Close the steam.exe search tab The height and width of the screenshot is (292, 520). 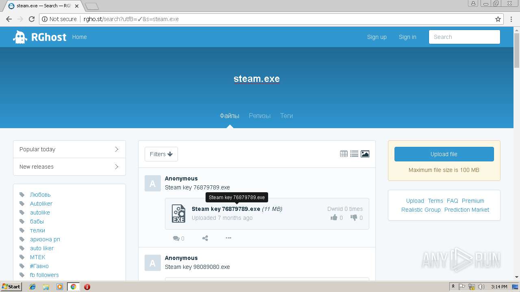point(77,6)
